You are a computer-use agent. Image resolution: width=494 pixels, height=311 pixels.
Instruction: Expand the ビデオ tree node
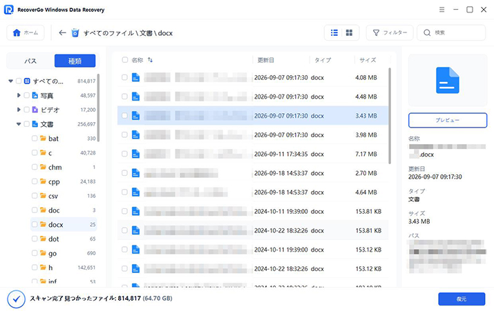(x=19, y=110)
